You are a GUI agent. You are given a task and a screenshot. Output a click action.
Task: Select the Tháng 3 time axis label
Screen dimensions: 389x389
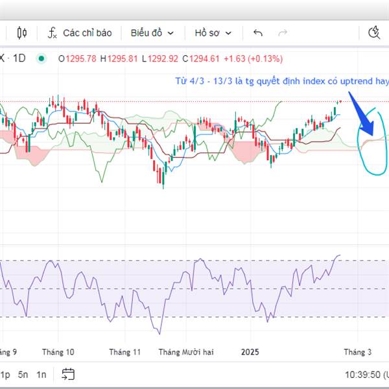[x=357, y=352]
